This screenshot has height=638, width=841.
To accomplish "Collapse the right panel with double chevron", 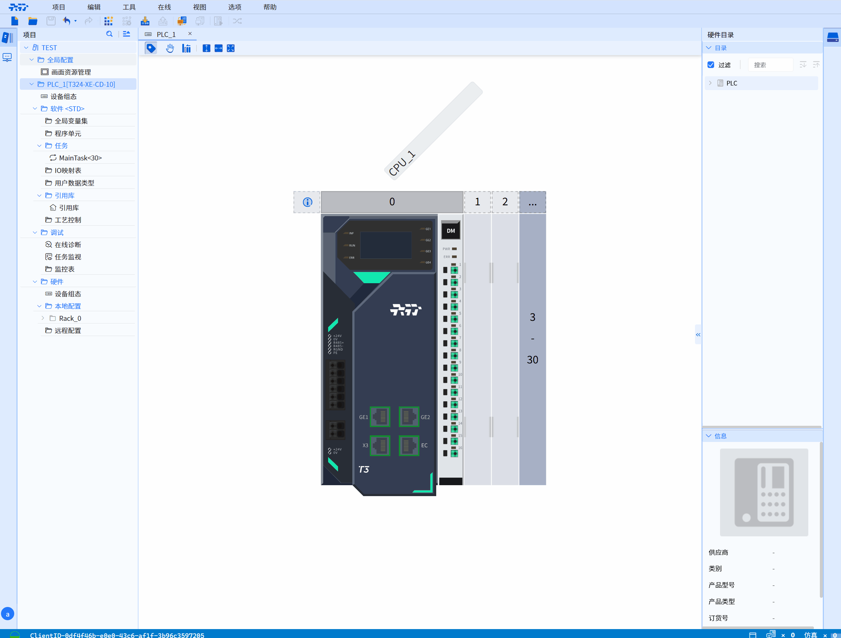I will [x=698, y=335].
